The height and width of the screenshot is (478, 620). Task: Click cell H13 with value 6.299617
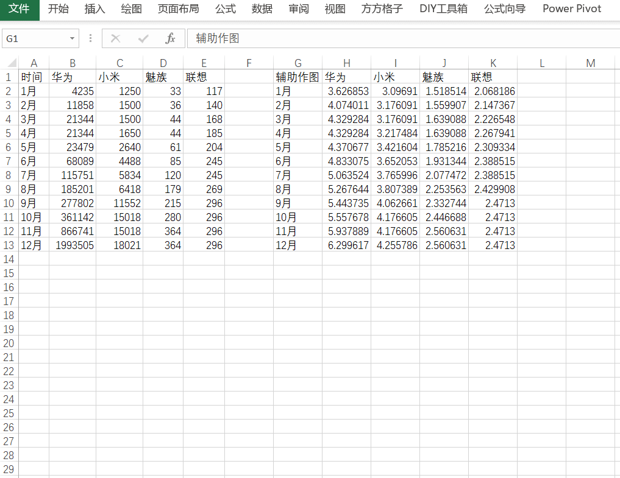346,245
